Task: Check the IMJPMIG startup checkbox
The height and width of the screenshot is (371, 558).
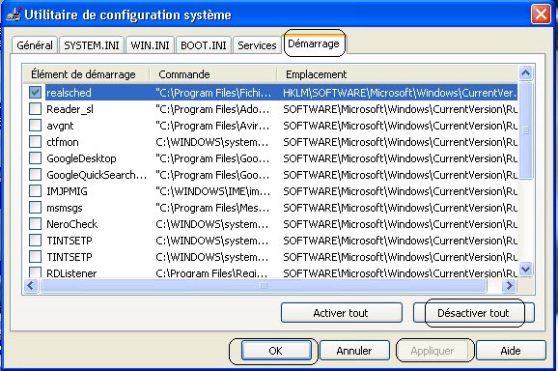Action: 35,191
